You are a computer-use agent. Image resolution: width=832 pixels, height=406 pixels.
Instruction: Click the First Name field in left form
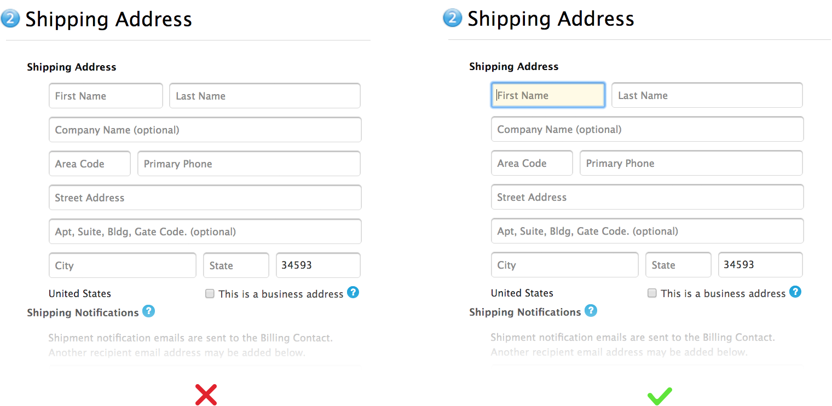pyautogui.click(x=106, y=96)
